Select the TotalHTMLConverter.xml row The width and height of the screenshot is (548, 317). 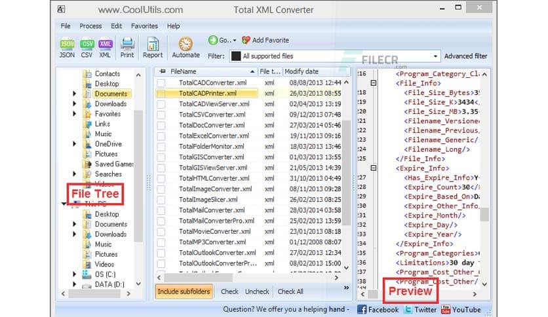(x=248, y=178)
